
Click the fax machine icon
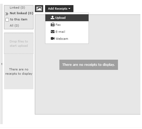[x=53, y=24]
